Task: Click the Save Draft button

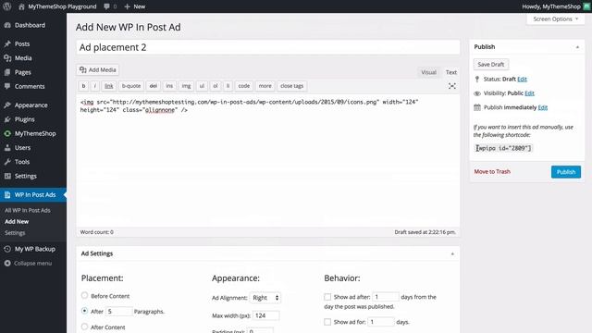Action: pos(491,64)
